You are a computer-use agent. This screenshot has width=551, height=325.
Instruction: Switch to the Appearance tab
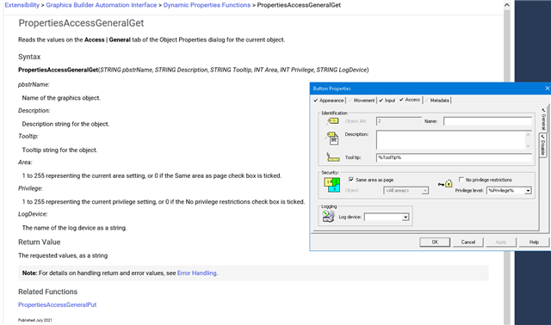tap(329, 101)
